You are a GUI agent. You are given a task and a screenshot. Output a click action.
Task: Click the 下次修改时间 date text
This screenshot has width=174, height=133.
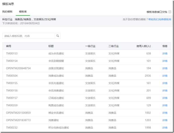coord(21,23)
